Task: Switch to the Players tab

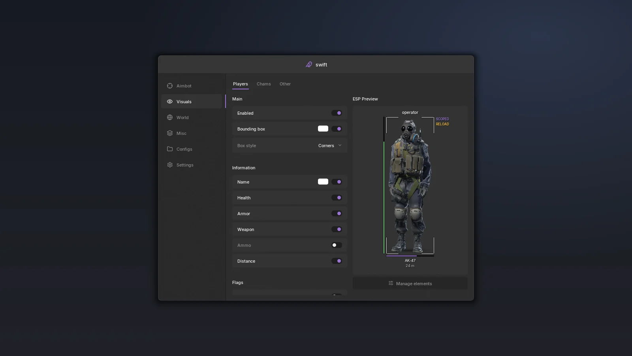Action: coord(241,84)
